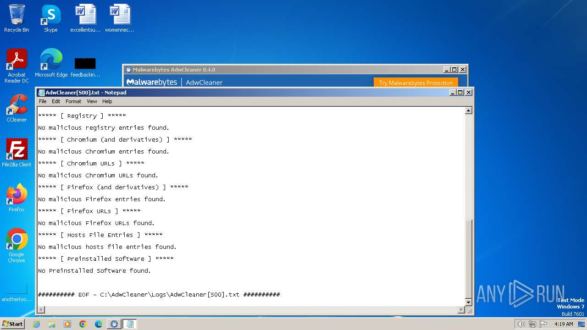Click Notepad vertical scrollbar thumb
Screen dimensions: 587x330
(468, 258)
